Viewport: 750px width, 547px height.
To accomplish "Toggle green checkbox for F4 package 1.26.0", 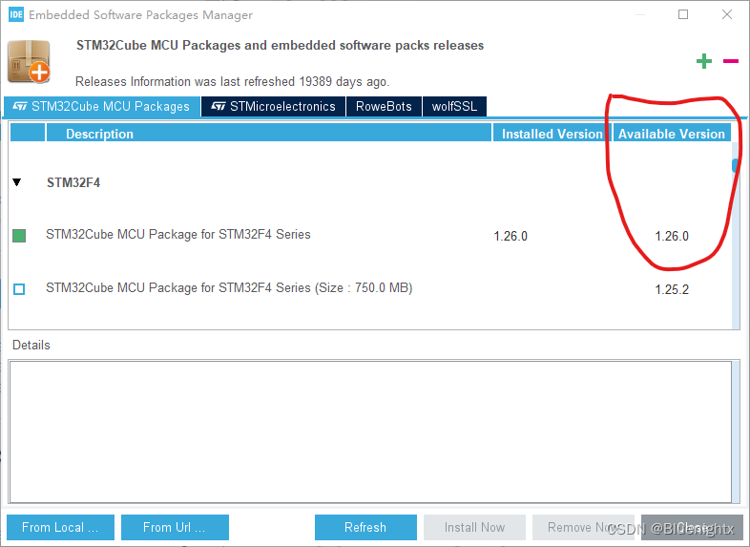I will 19,236.
